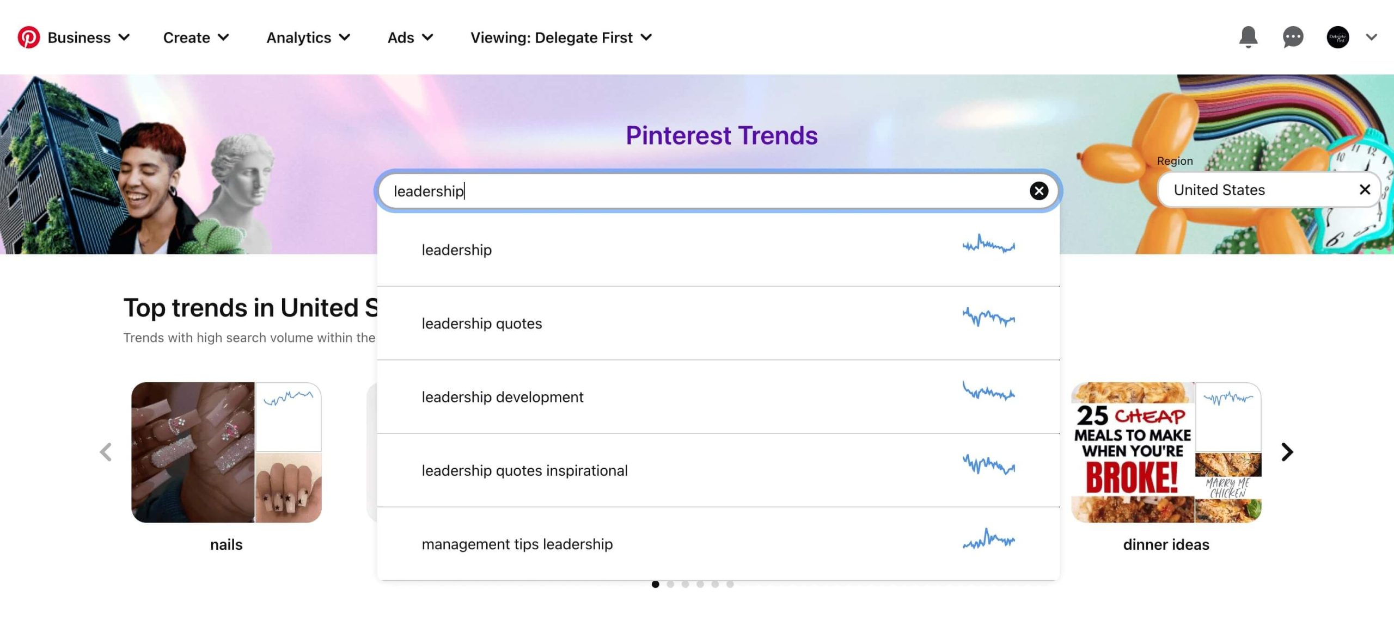Click the leadership development search suggestion
Viewport: 1394px width, 621px height.
click(x=502, y=396)
